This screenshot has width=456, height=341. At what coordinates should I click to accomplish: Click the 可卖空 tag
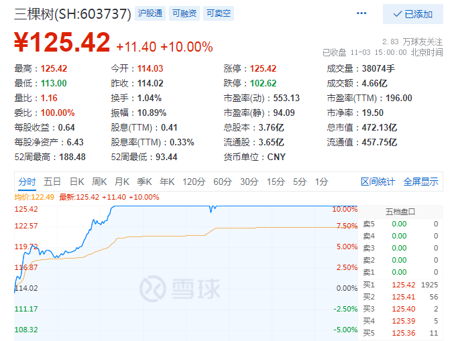[219, 13]
